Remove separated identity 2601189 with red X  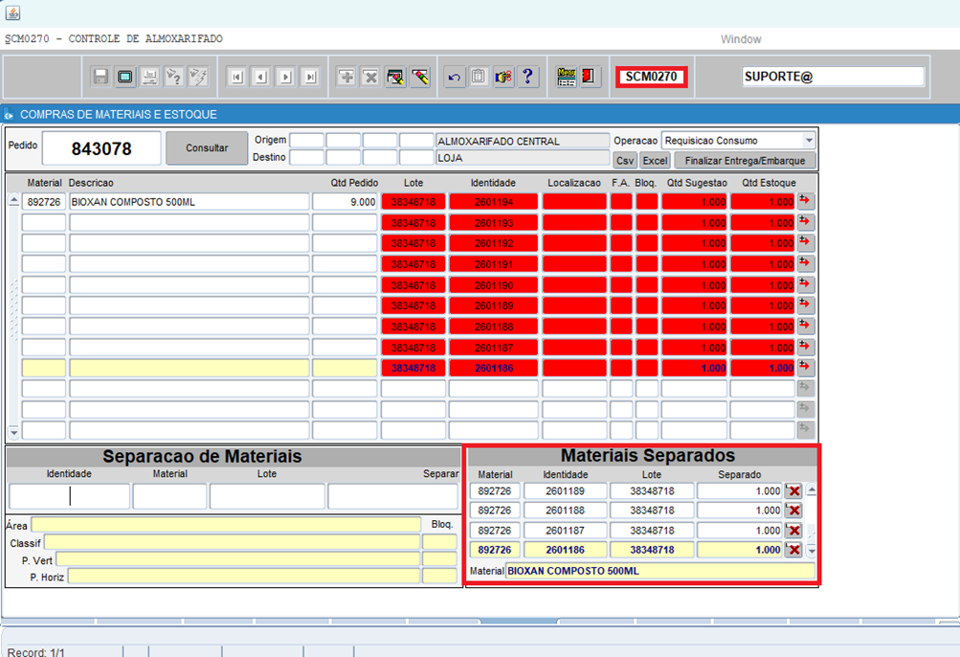point(793,491)
